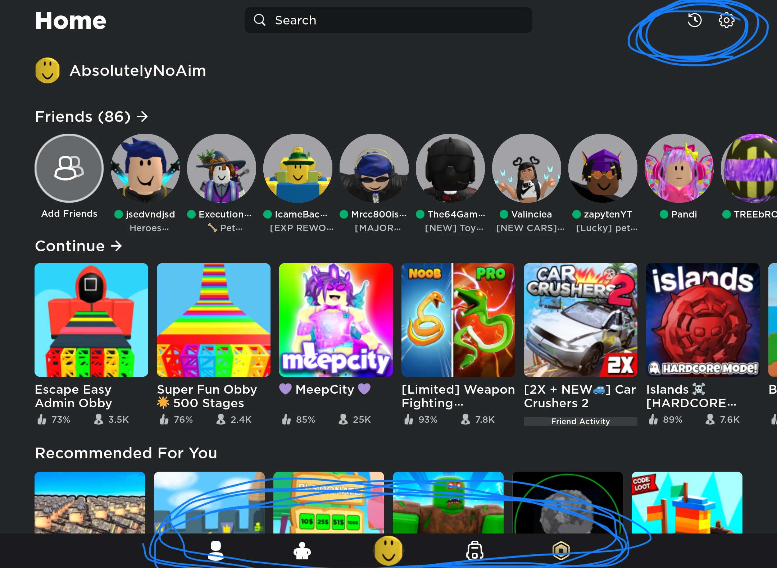
Task: Open Escape Easy Admin Obby game
Action: (91, 320)
